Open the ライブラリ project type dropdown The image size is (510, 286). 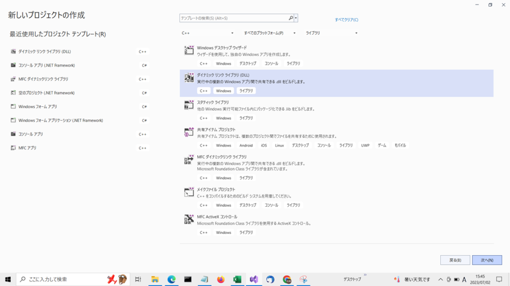click(331, 33)
